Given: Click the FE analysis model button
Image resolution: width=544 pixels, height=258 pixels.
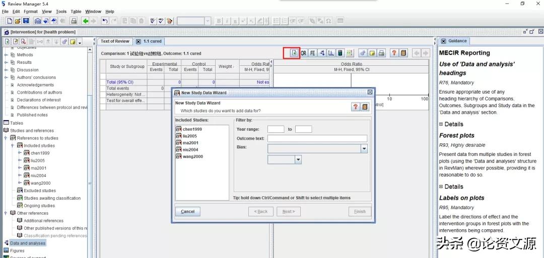Looking at the screenshot, I should pyautogui.click(x=313, y=53).
